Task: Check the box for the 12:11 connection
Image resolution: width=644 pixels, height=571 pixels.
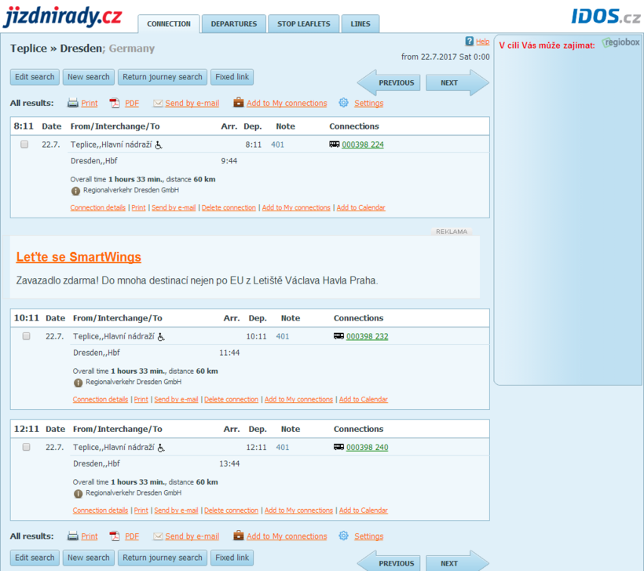Action: click(26, 447)
